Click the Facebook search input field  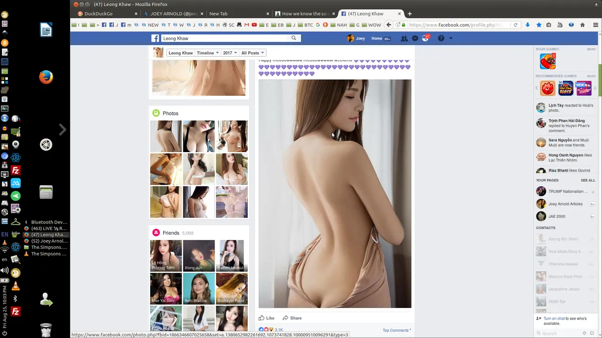pyautogui.click(x=225, y=38)
